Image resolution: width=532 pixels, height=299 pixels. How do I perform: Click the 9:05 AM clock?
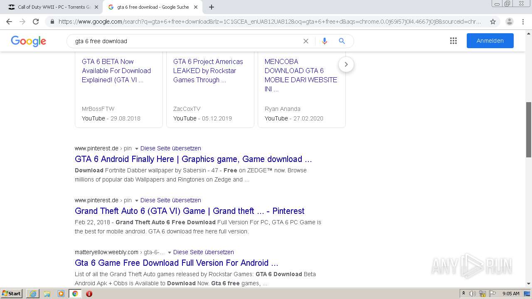(511, 294)
